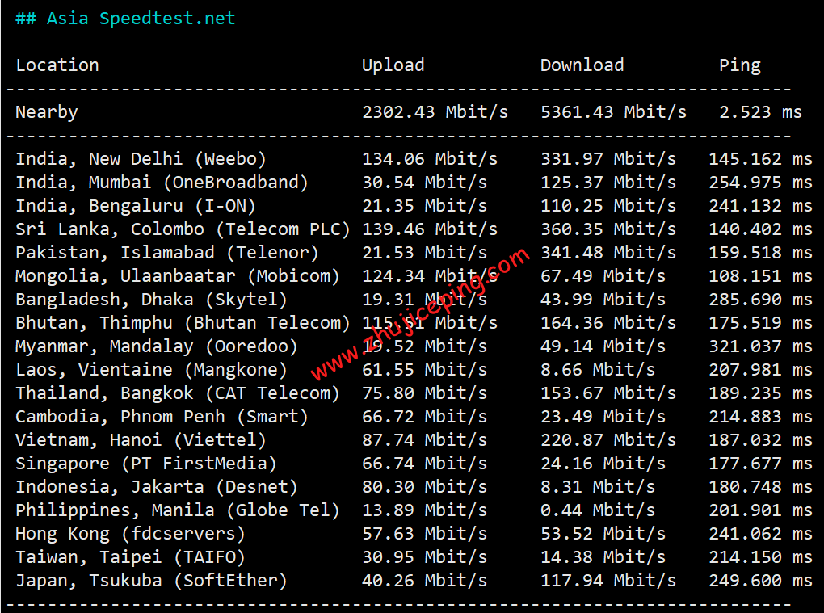Select Islamabad ping "159.518 ms"
Screen dimensions: 824x613
coord(760,253)
